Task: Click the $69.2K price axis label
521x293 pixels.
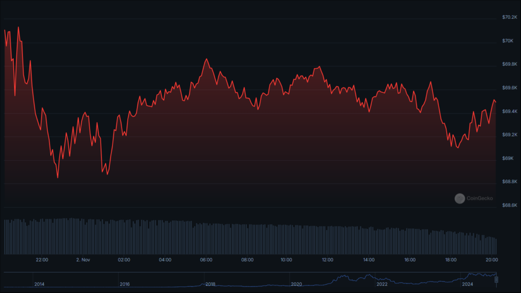Action: click(509, 134)
